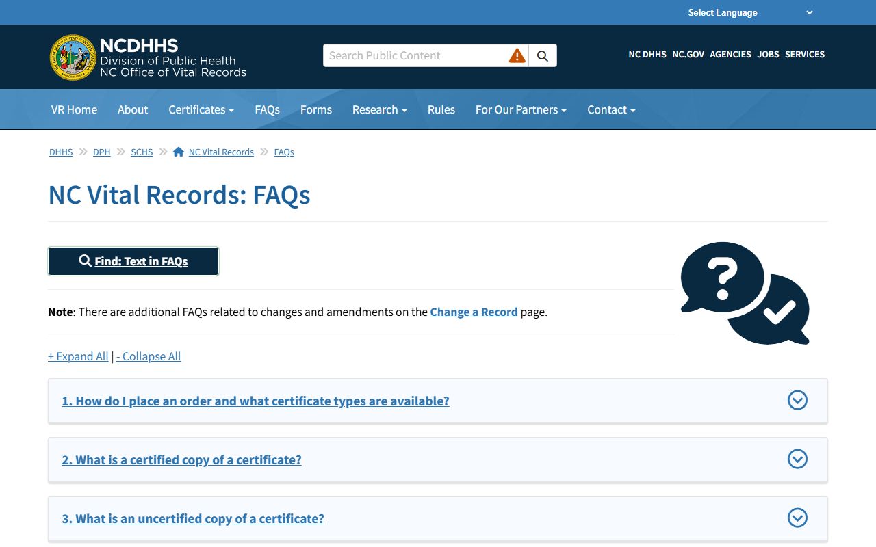
Task: Click the DHHS breadcrumb link
Action: coord(61,152)
